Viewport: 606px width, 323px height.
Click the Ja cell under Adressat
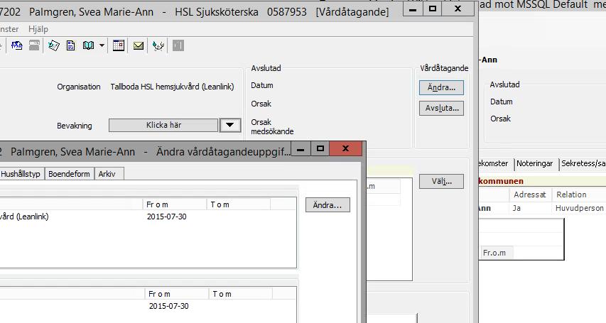point(516,208)
